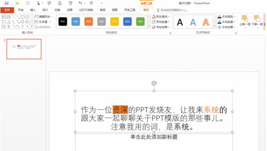Select the rectangle shape
Screen dimensions: 267x151
coord(22,17)
